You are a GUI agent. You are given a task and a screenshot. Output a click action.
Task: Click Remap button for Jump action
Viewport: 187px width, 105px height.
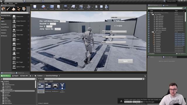pyautogui.click(x=58, y=29)
